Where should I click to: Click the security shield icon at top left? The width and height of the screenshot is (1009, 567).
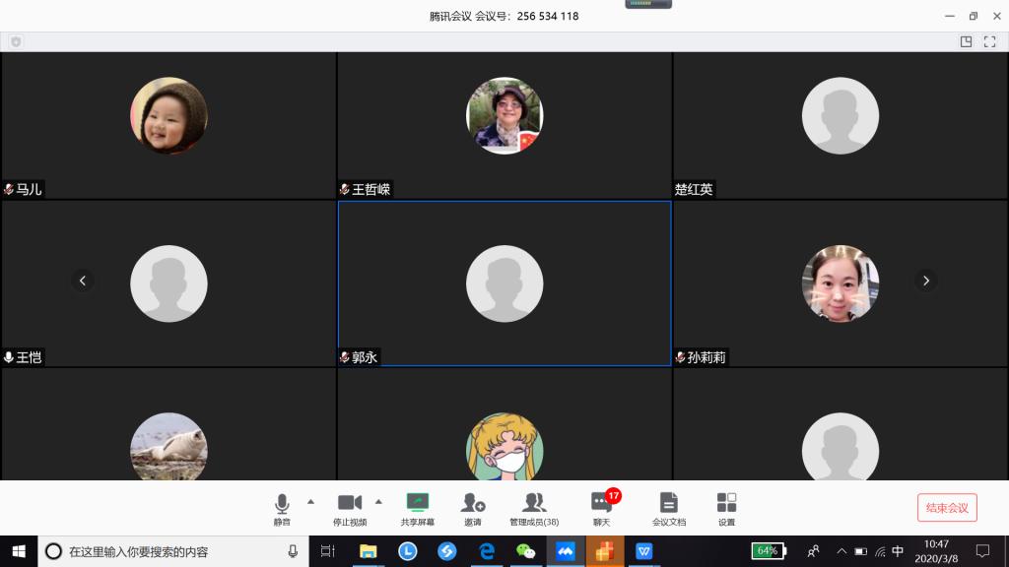16,41
